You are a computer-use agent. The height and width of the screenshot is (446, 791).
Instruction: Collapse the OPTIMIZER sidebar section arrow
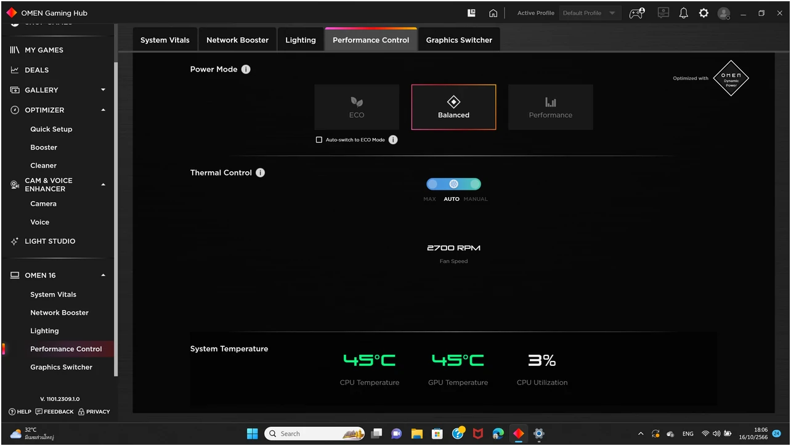103,110
